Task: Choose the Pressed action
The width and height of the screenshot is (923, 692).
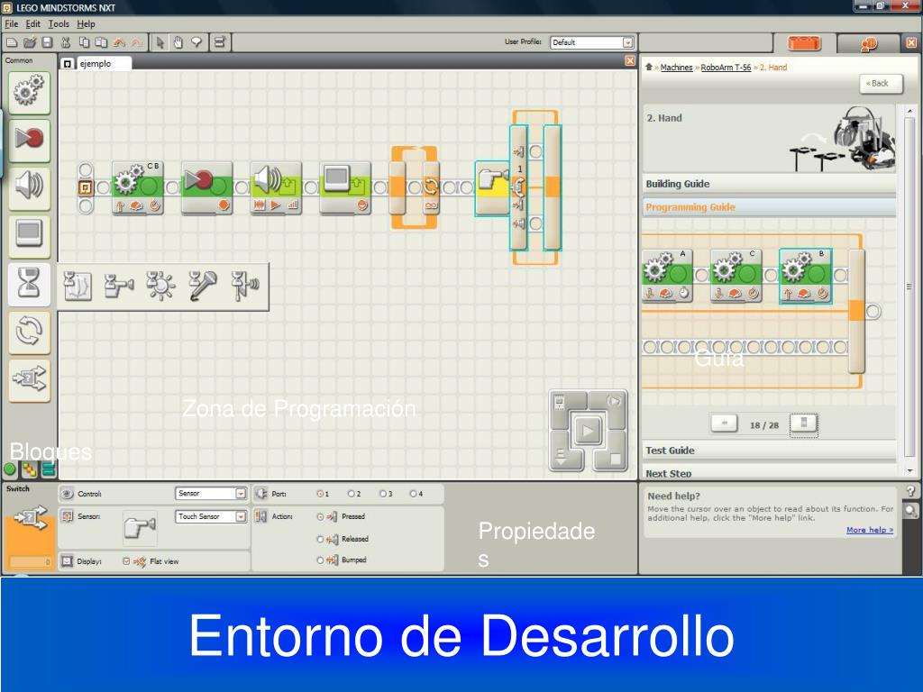Action: click(x=320, y=516)
